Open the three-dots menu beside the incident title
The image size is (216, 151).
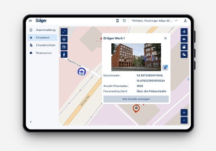pos(176,21)
